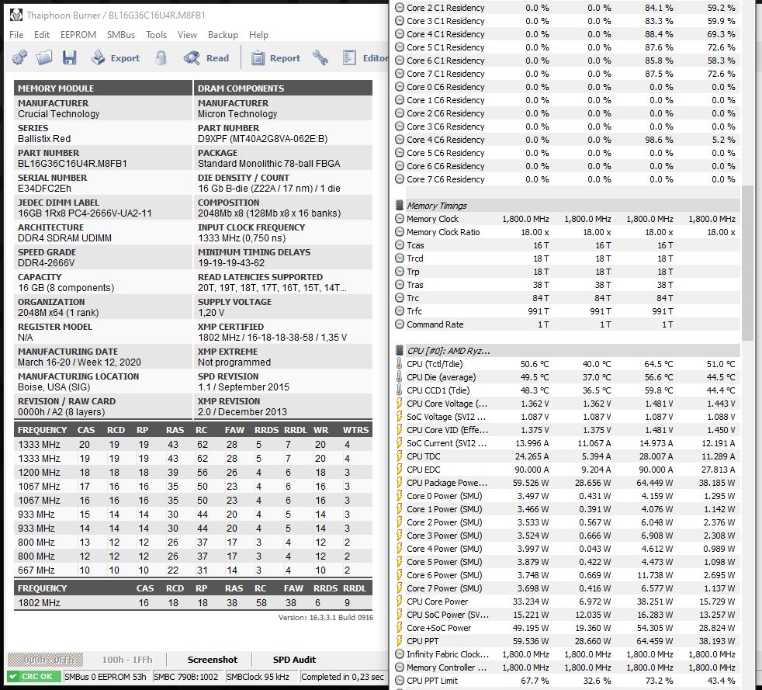Click the Core 4 C6 Residency sensor icon

400,140
